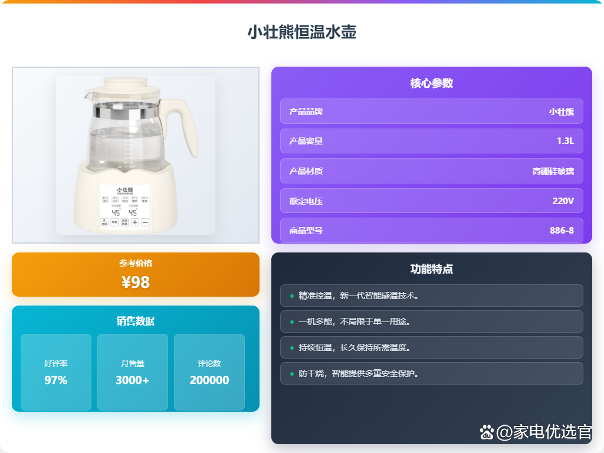Click the green bullet beside 防干烧
The width and height of the screenshot is (604, 453).
[x=291, y=373]
